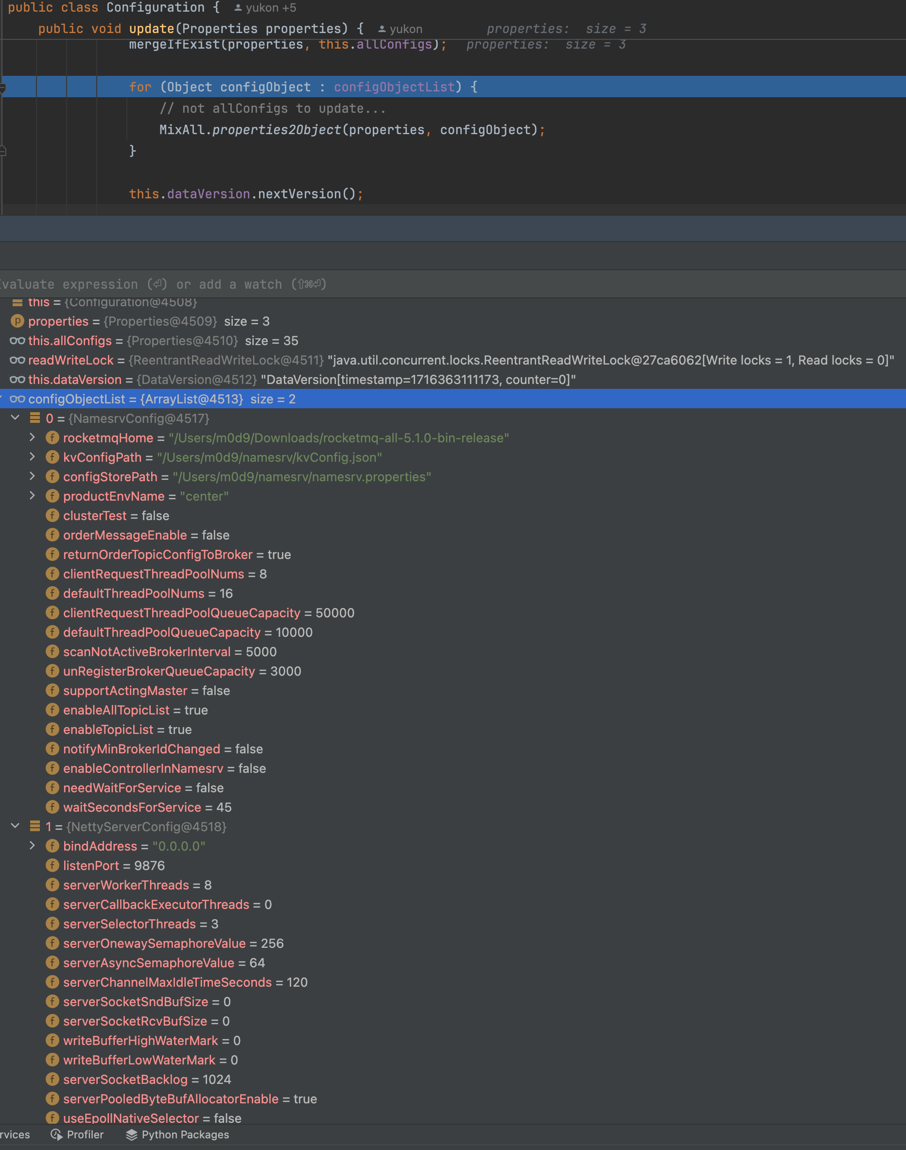Viewport: 906px width, 1150px height.
Task: Click the field icon beside enableTopicList
Action: 52,729
